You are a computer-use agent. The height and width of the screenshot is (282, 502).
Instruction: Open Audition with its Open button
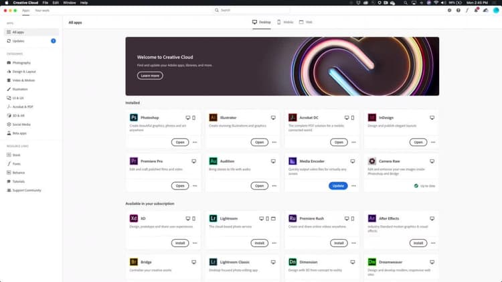point(259,186)
